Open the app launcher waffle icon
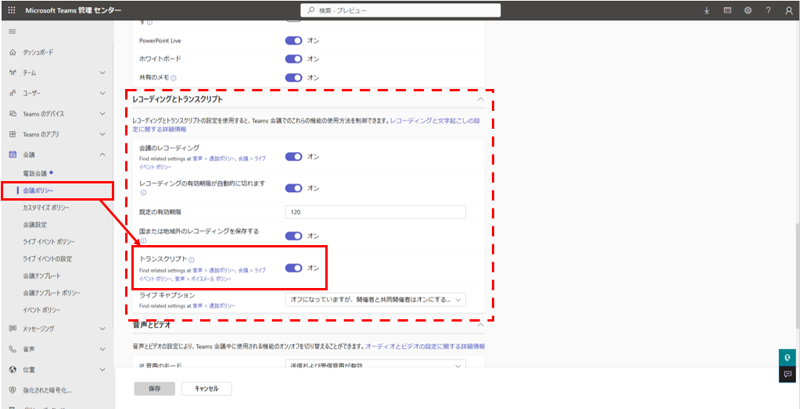The width and height of the screenshot is (800, 409). coord(13,10)
